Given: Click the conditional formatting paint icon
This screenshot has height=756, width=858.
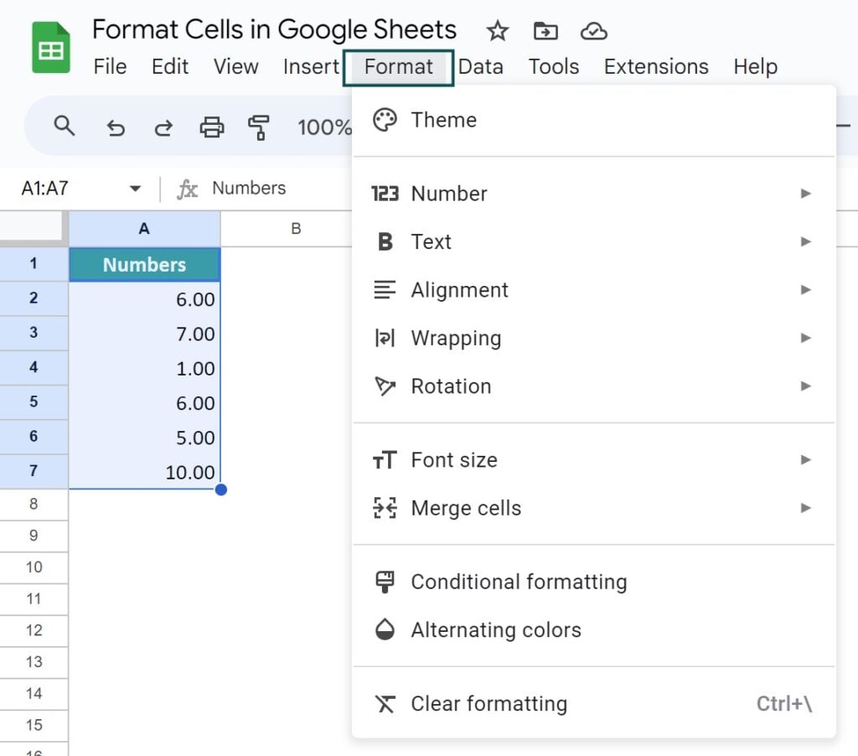Looking at the screenshot, I should pyautogui.click(x=385, y=582).
